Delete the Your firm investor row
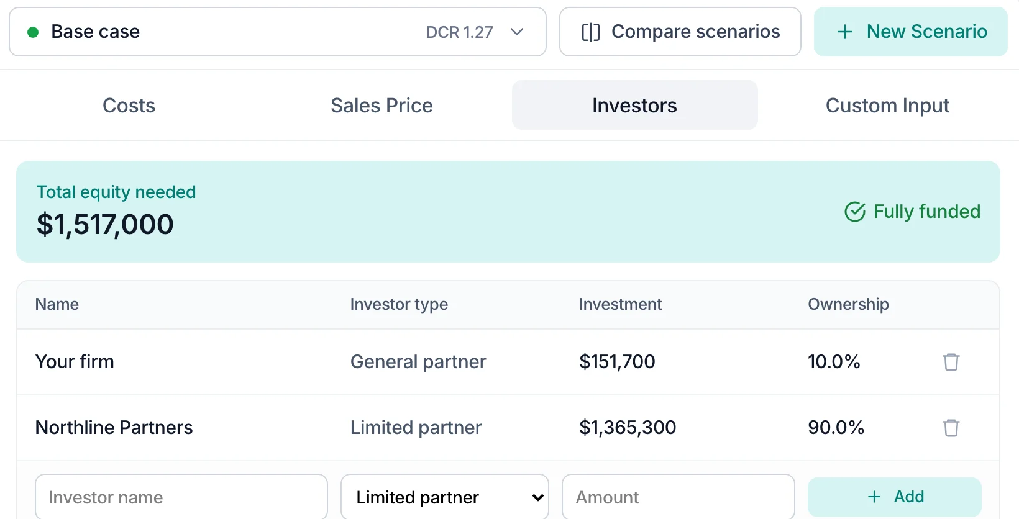The width and height of the screenshot is (1019, 519). click(951, 362)
